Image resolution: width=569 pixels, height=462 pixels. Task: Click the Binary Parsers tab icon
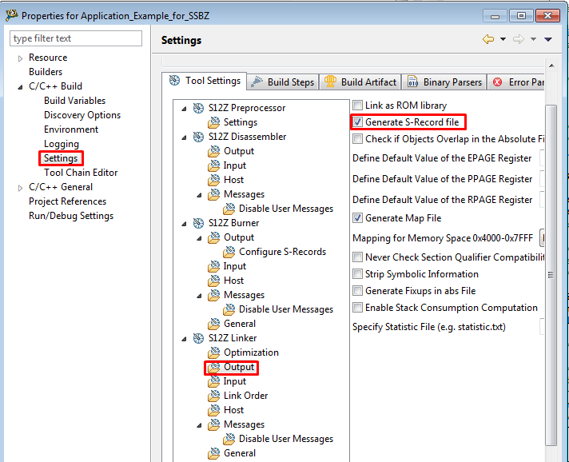coord(412,82)
